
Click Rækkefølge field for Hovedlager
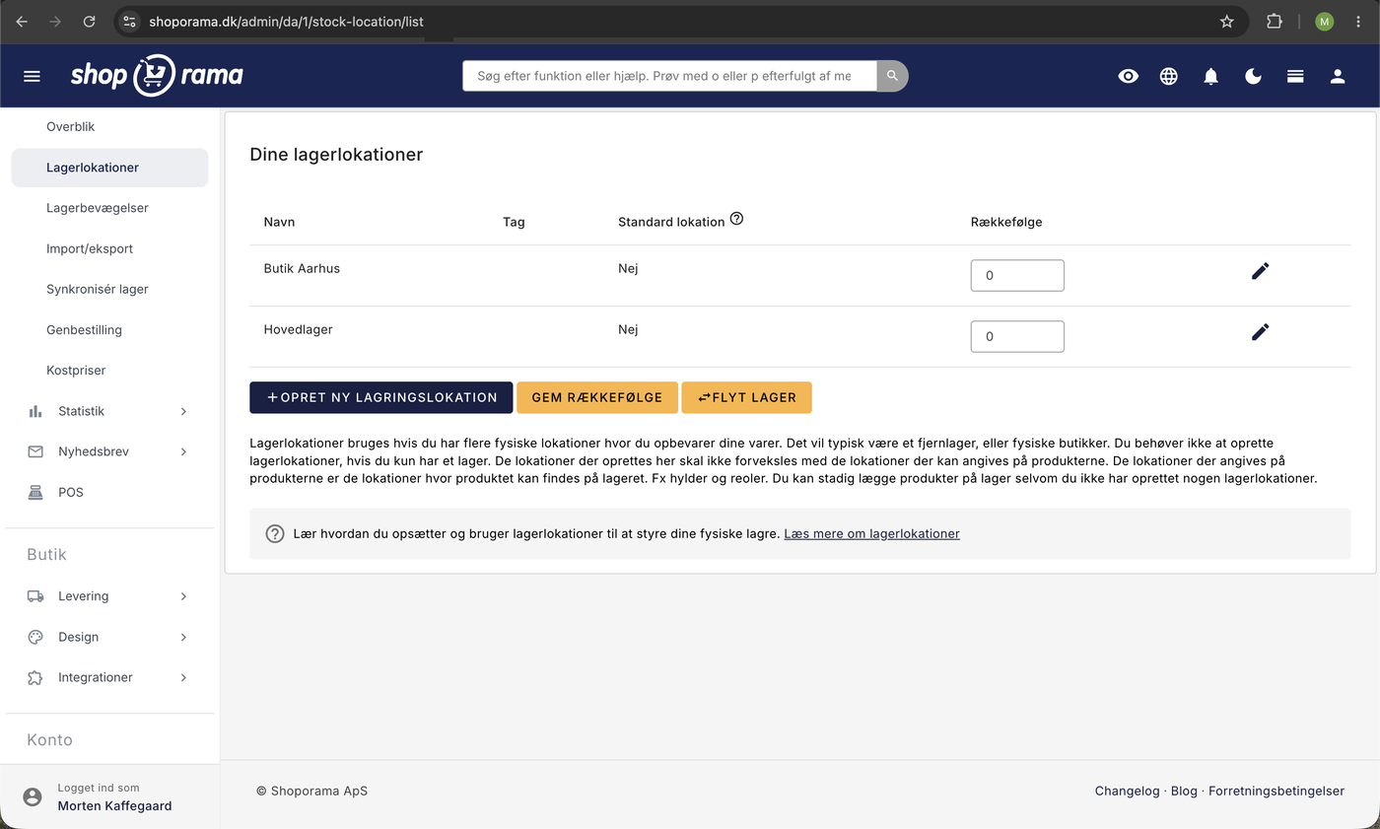click(x=1017, y=336)
